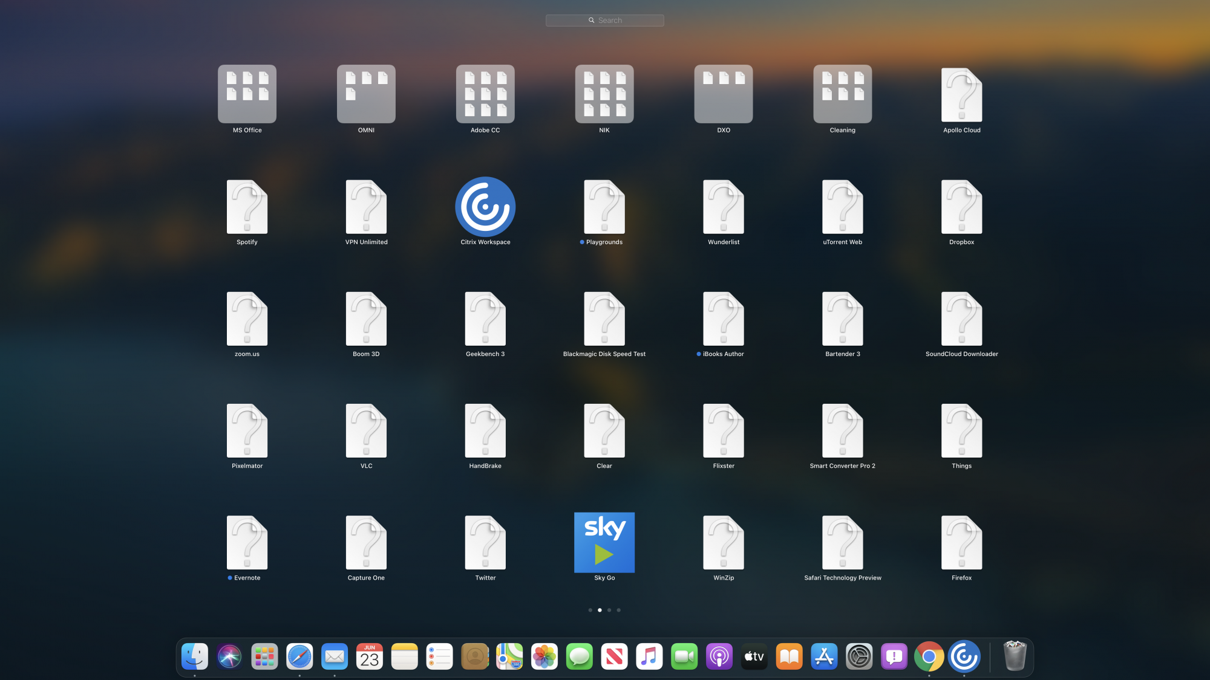Screen dimensions: 1210x680
Task: Open Mail from the Dock
Action: click(335, 656)
